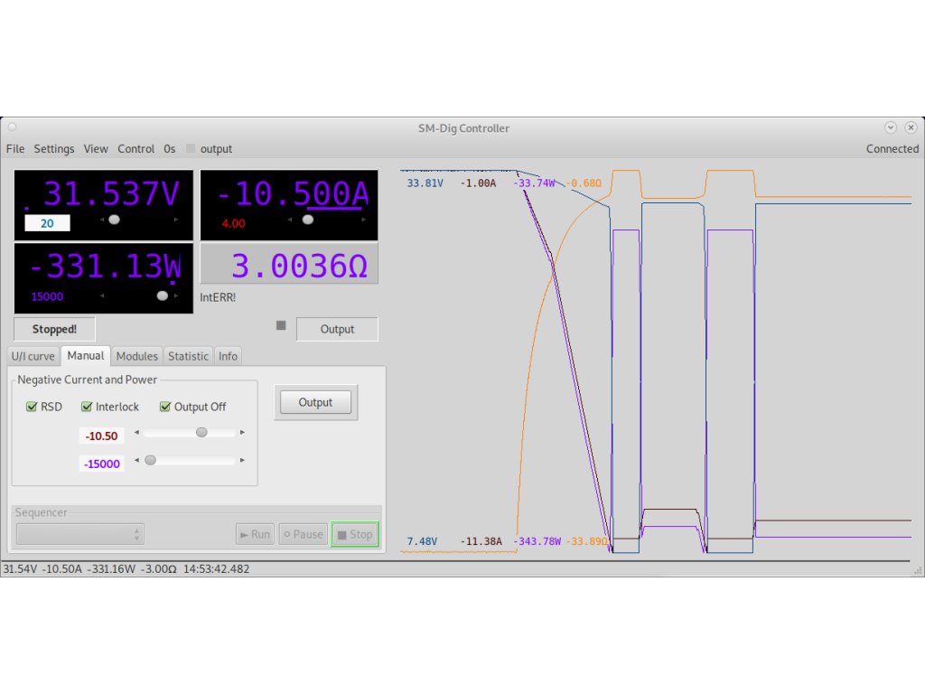The width and height of the screenshot is (925, 694).
Task: Open the Modules tab
Action: coord(137,356)
